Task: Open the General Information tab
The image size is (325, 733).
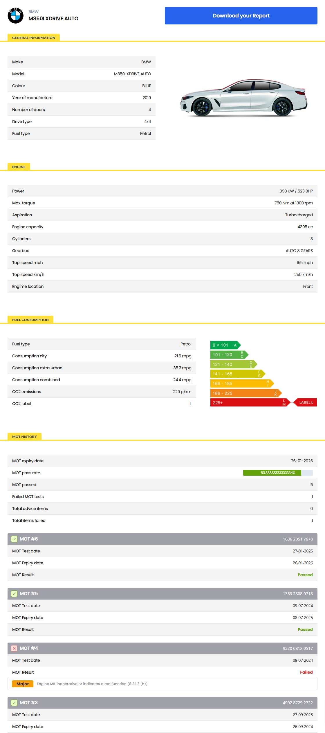Action: [34, 38]
